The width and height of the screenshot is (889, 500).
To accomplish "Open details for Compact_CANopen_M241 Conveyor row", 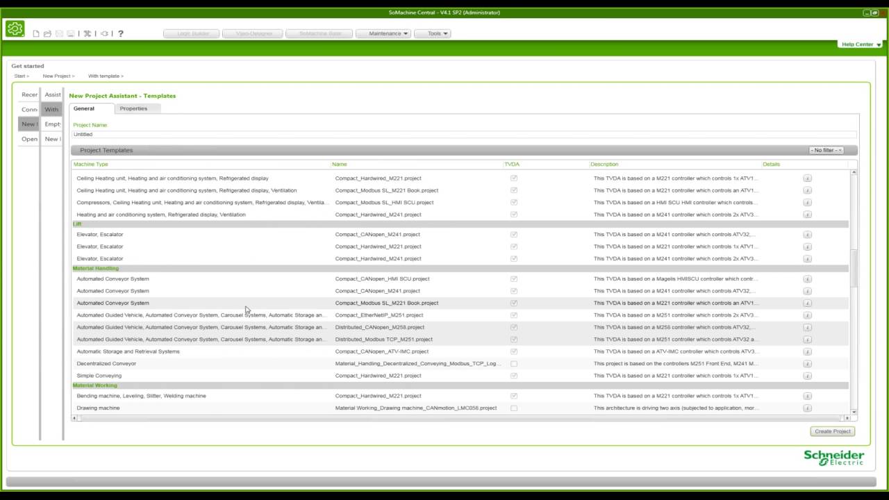I will (x=807, y=291).
